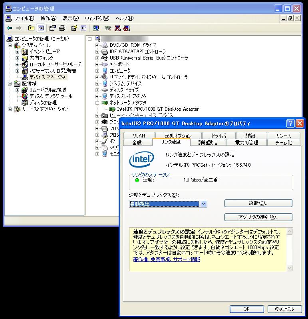The height and width of the screenshot is (319, 308).
Task: Click the Help toolbar icon
Action: [x=74, y=28]
